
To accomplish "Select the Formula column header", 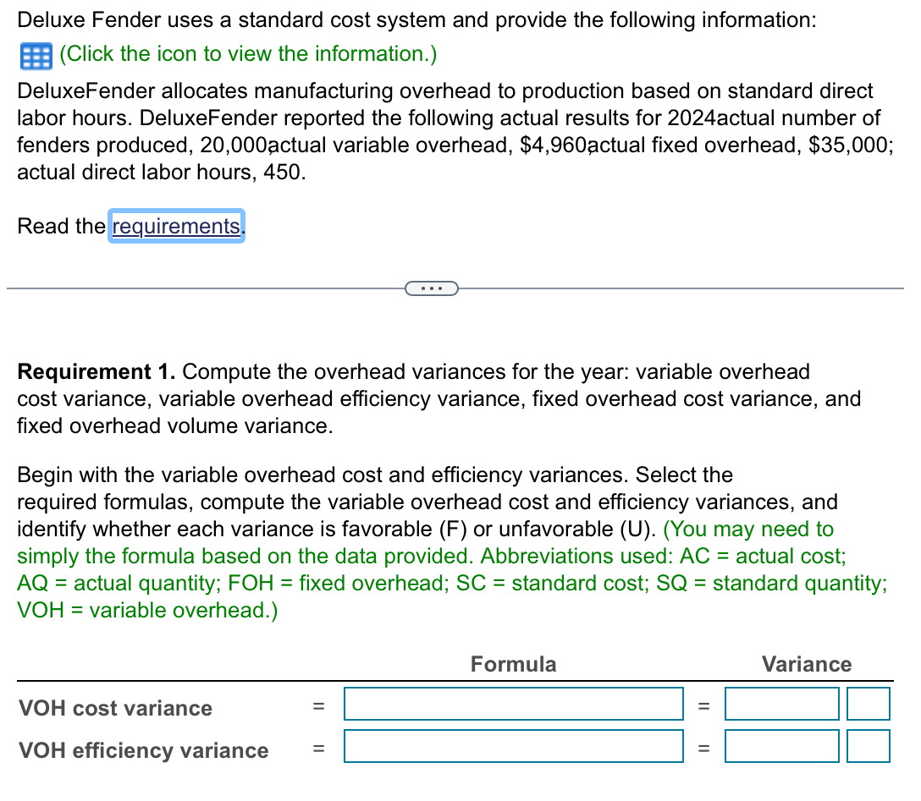I will click(x=513, y=665).
